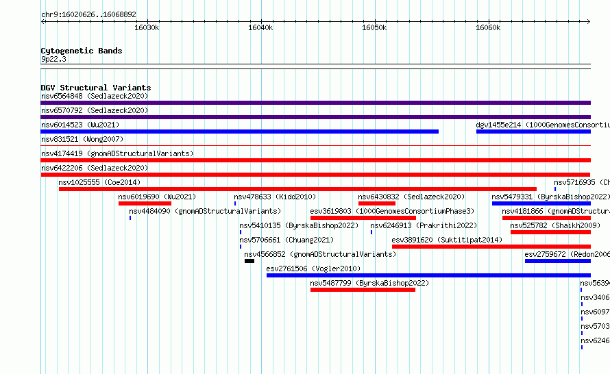This screenshot has height=374, width=610.
Task: Select the nsv5716935 variant label
Action: [582, 182]
